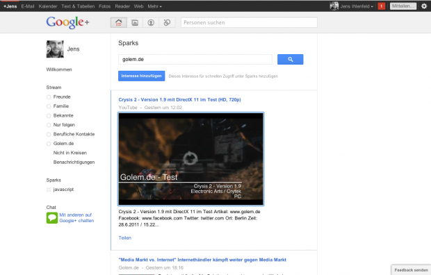The height and width of the screenshot is (275, 431).
Task: Open Reader in the top bar
Action: pyautogui.click(x=122, y=6)
